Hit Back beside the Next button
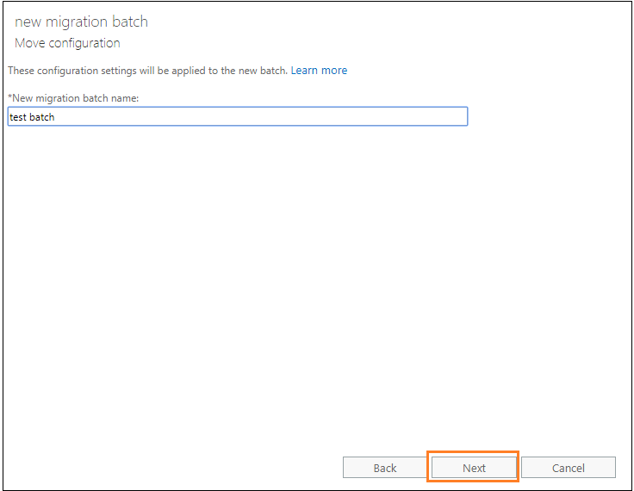The image size is (634, 491). (384, 468)
